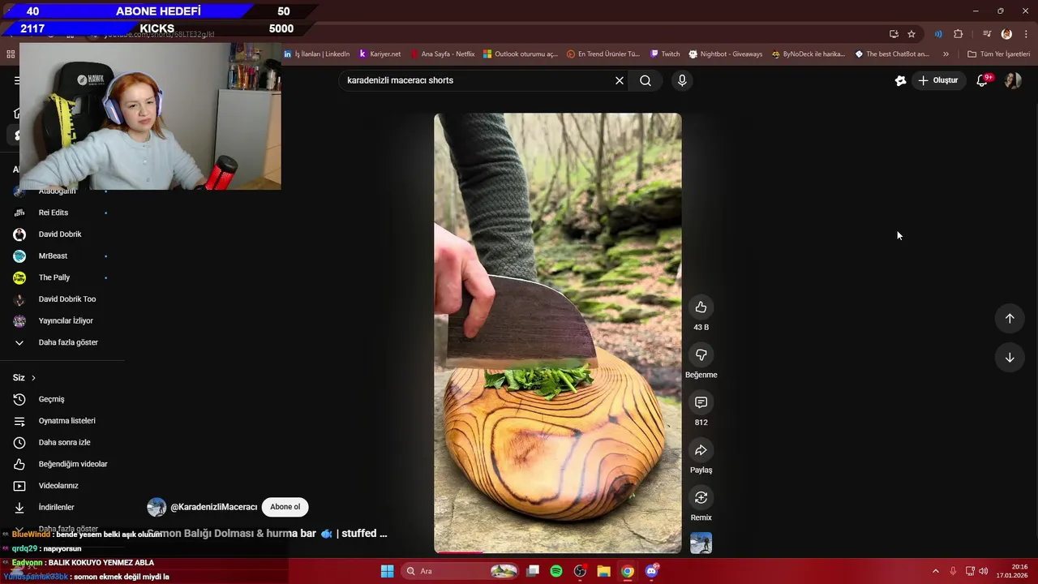This screenshot has height=584, width=1038.
Task: Open the En Trend Ürünler bookmark
Action: tap(603, 54)
